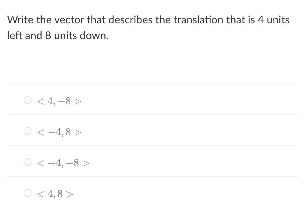Select the radio button for < 4, −8 >
The image size is (305, 216).
(x=28, y=100)
